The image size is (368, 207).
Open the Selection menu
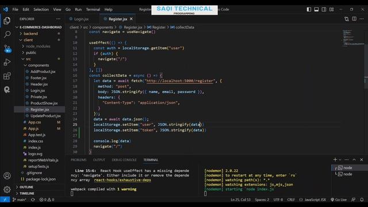coord(41,9)
